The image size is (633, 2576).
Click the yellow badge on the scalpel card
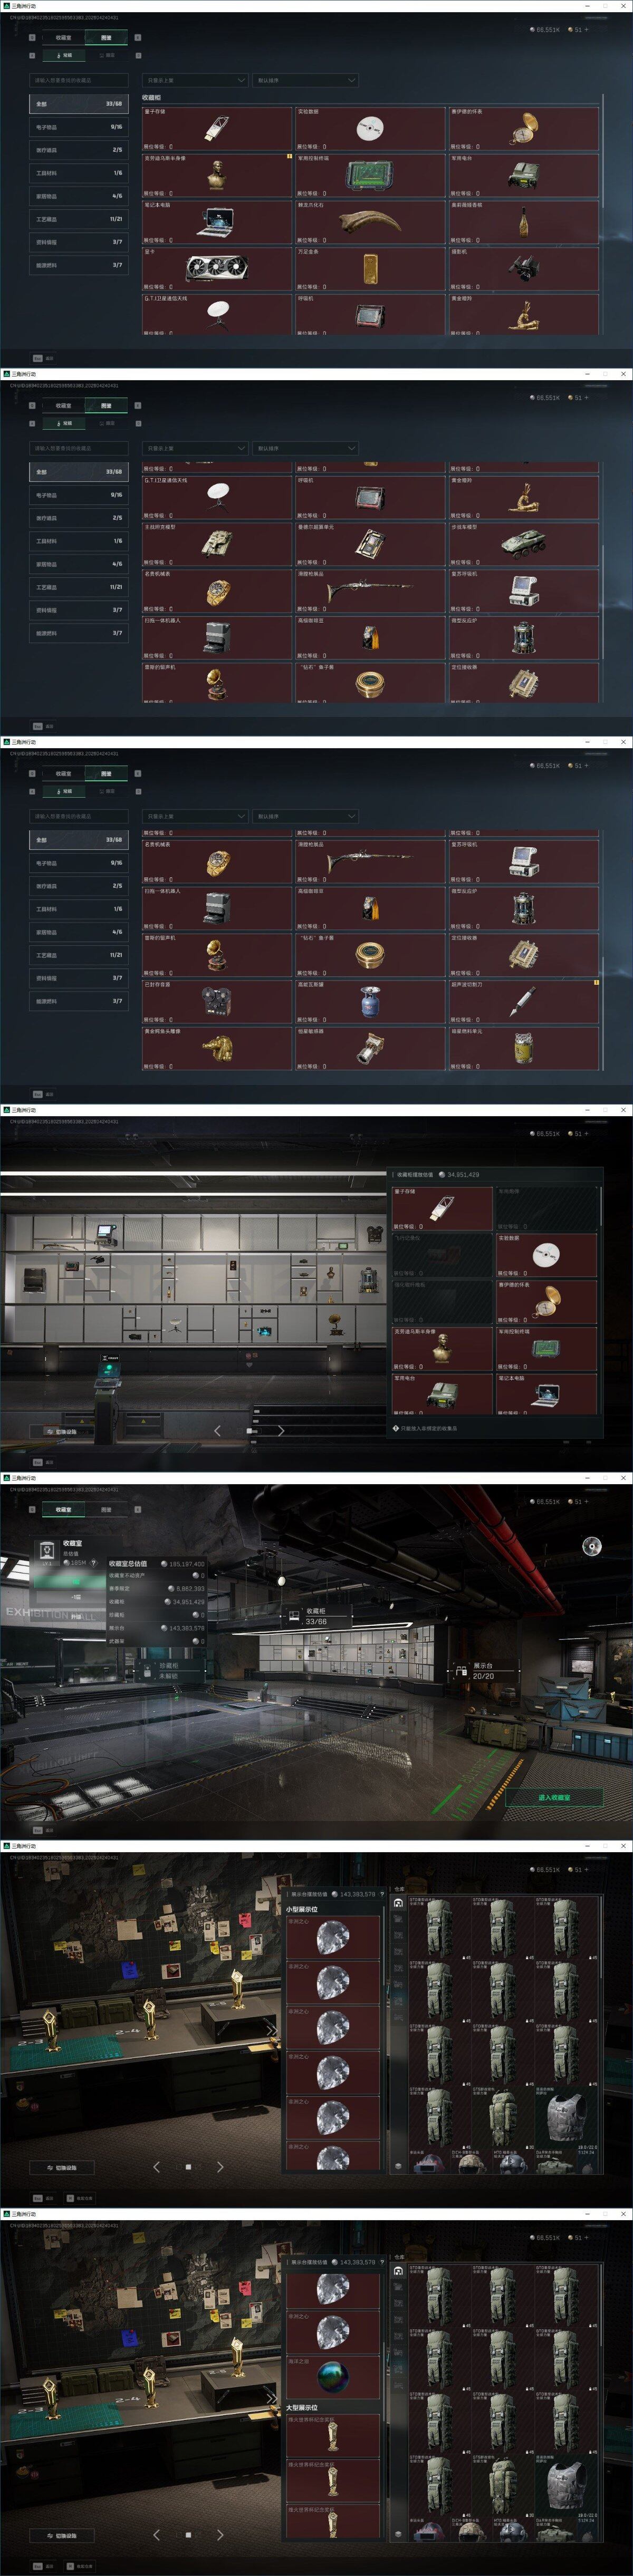[596, 983]
